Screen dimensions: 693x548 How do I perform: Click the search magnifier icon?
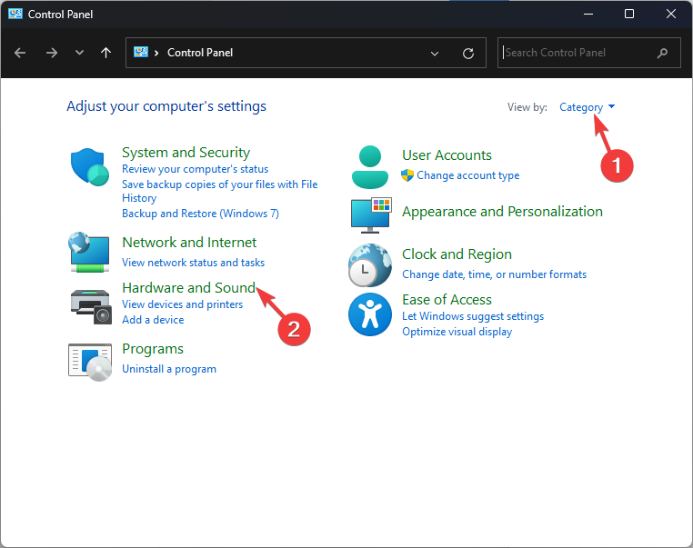[x=662, y=54]
